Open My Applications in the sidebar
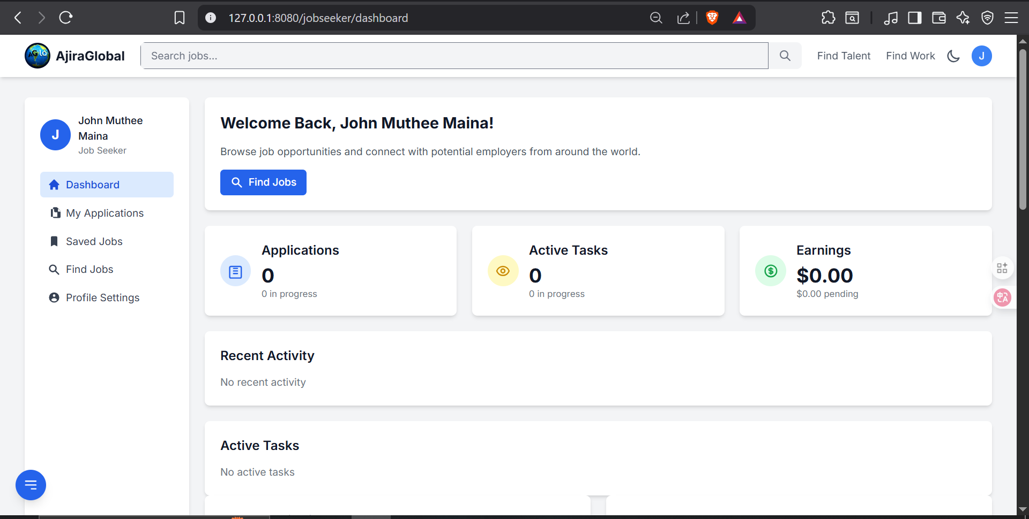 tap(105, 213)
